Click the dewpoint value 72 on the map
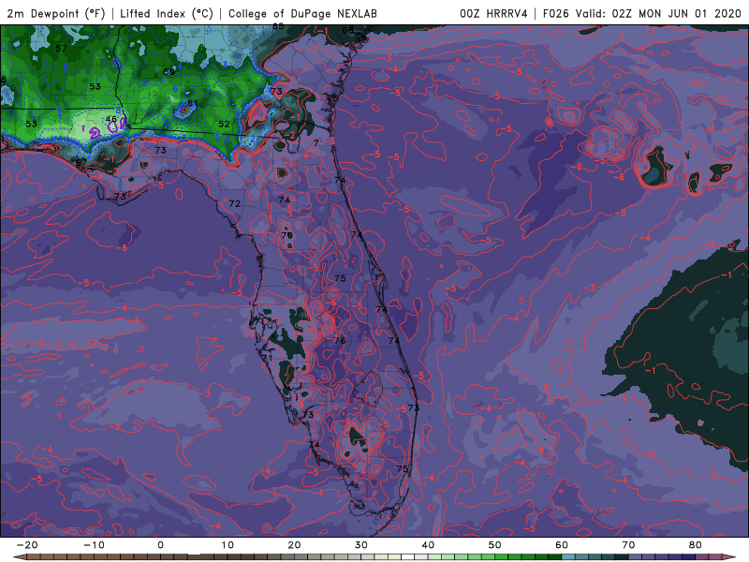 click(x=235, y=203)
